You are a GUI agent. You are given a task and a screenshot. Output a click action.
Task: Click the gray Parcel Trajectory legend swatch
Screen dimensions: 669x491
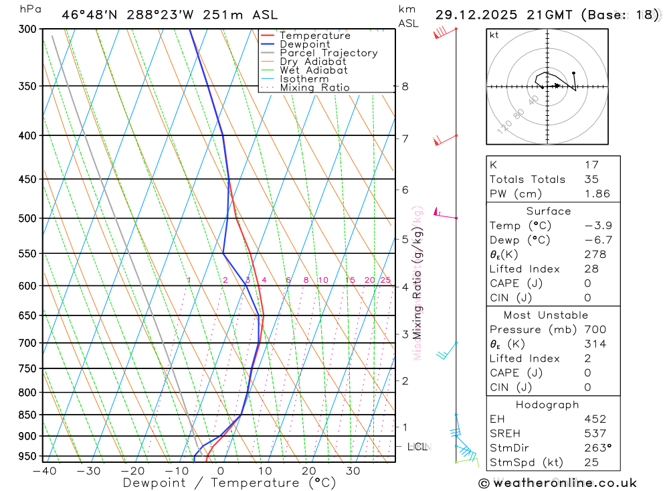[268, 52]
